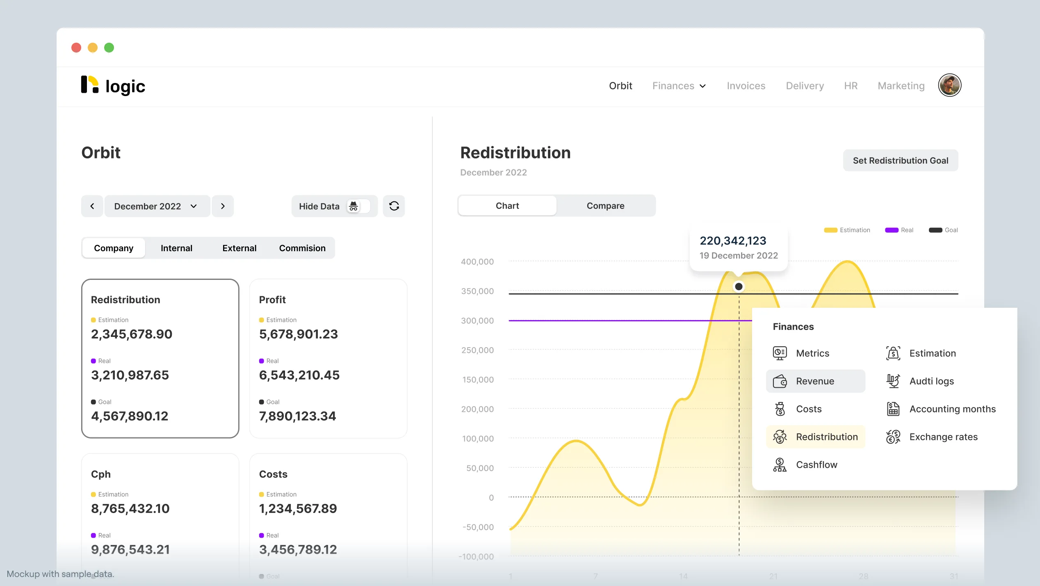Click the Accounting months icon
This screenshot has width=1040, height=586.
point(893,409)
